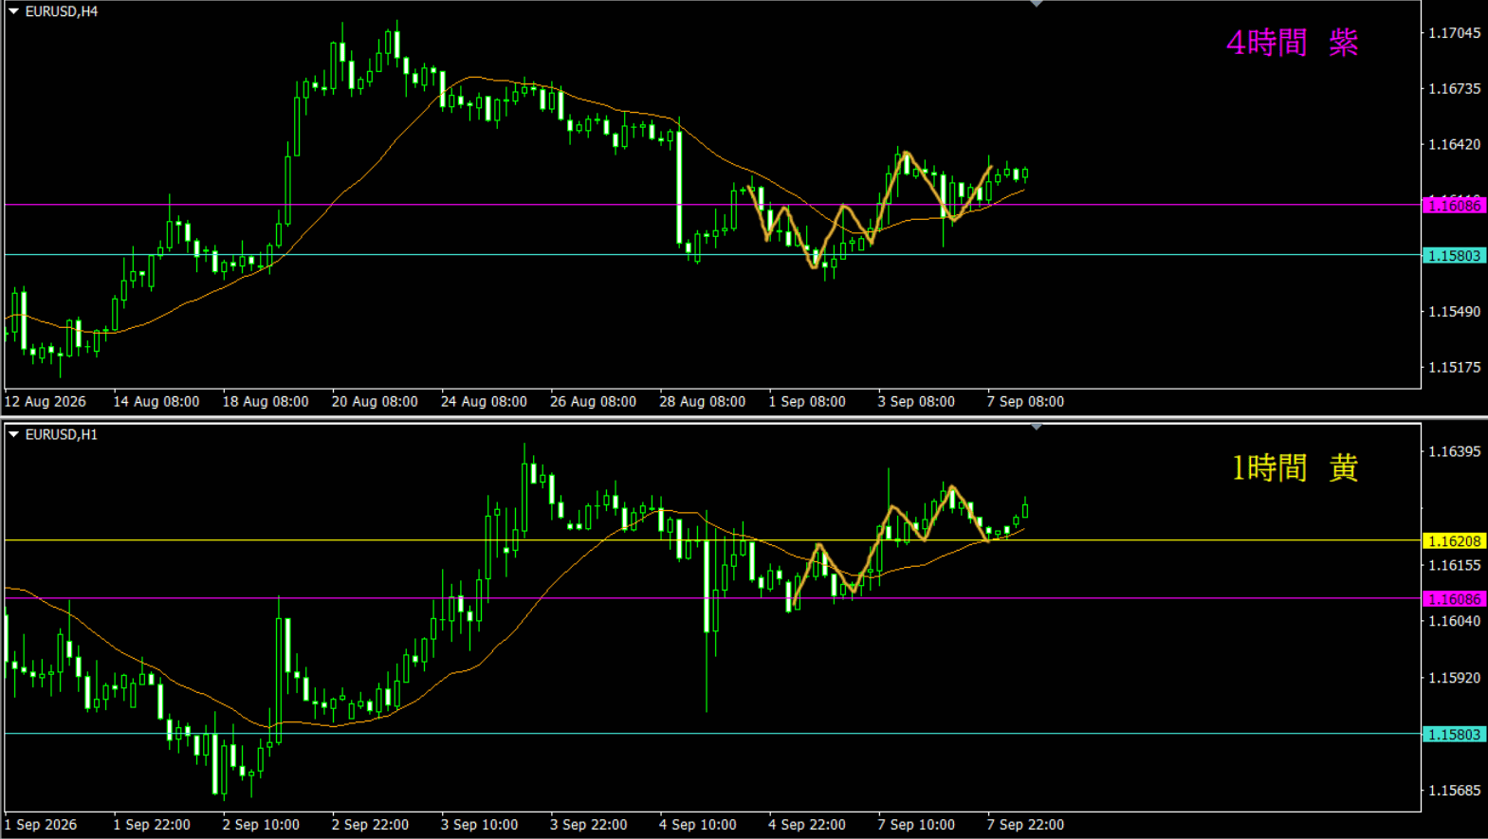Select cyan 1.15803 price label in H1 chart
The height and width of the screenshot is (839, 1488).
(x=1454, y=735)
